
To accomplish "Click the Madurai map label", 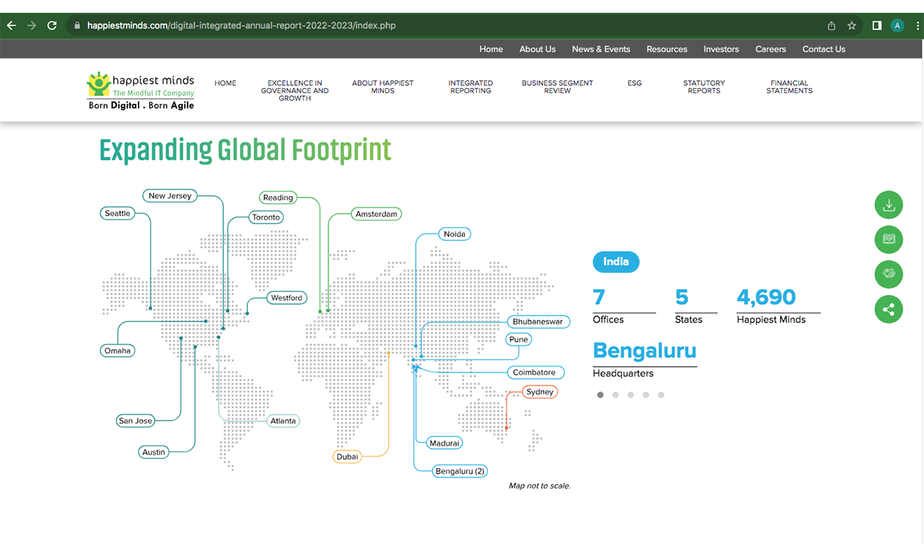I will pos(445,443).
